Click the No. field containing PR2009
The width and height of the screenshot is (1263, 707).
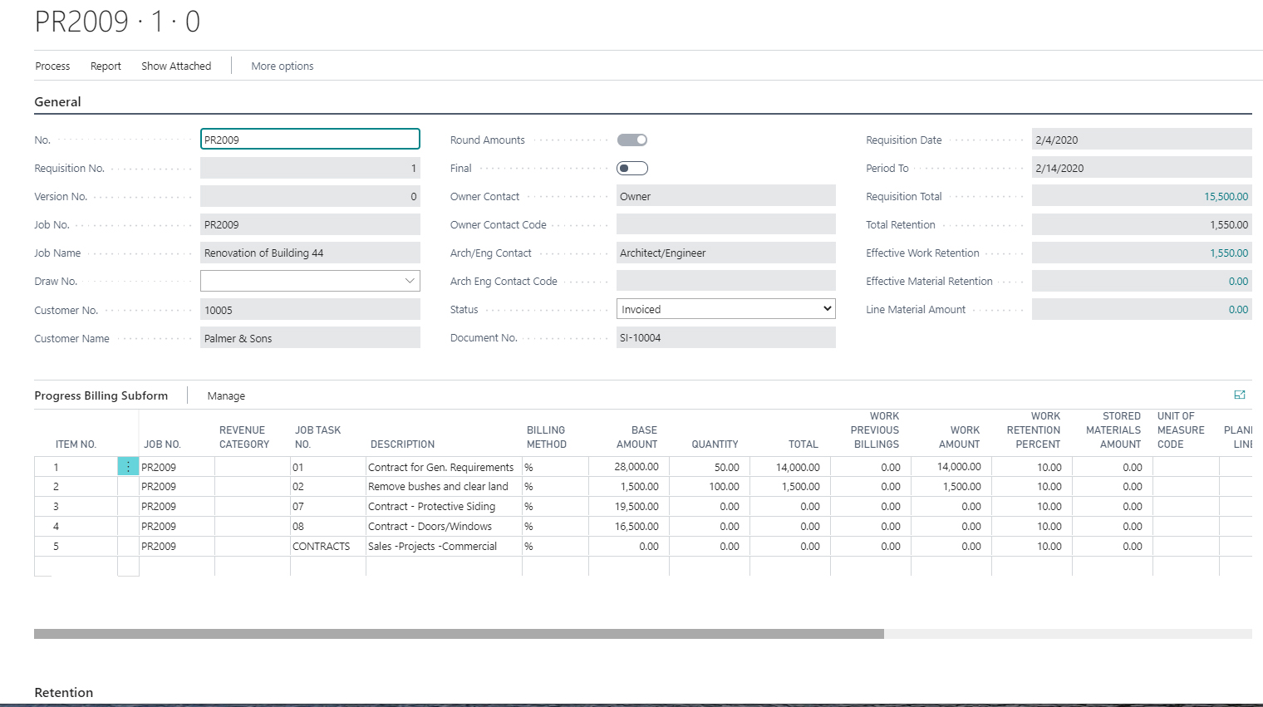coord(310,139)
